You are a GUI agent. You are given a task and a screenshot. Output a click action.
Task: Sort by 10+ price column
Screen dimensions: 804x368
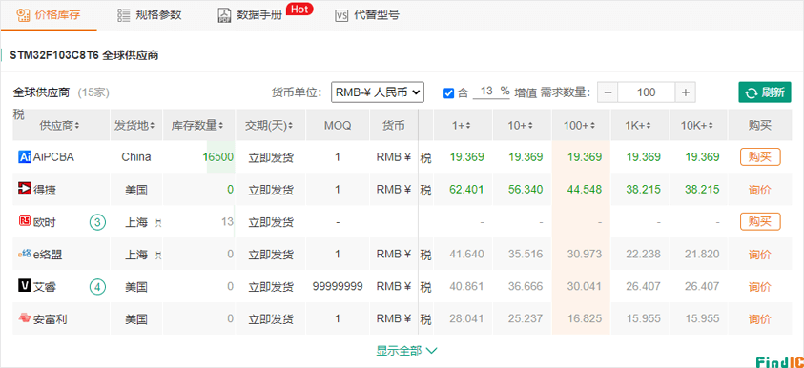tap(522, 125)
